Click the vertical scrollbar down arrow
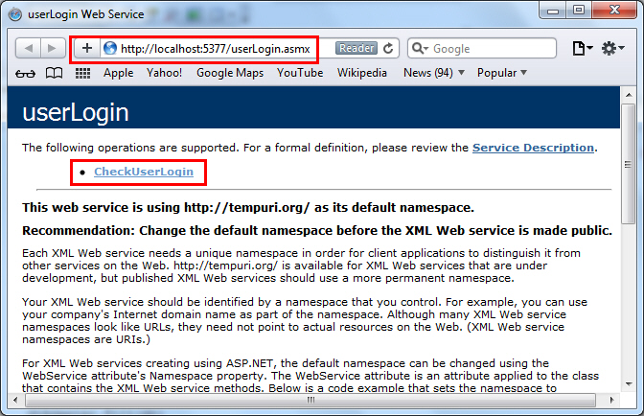This screenshot has height=416, width=644. [x=629, y=384]
